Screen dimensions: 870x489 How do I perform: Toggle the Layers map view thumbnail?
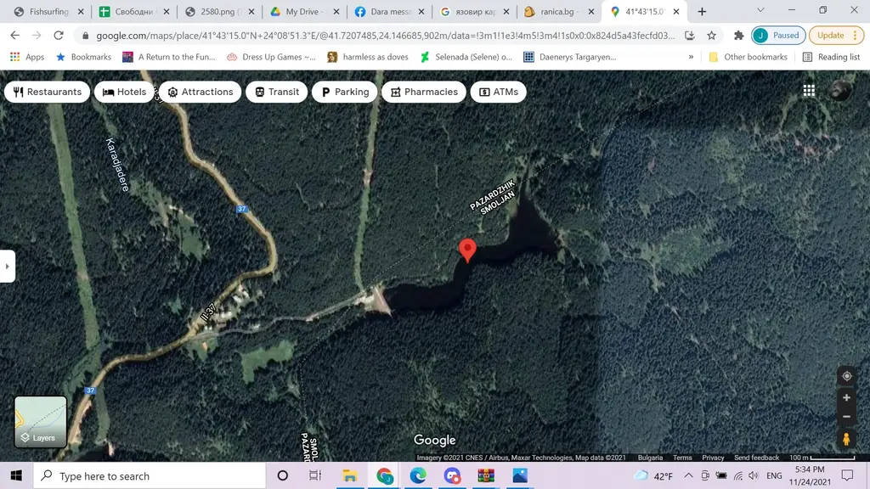pyautogui.click(x=40, y=422)
